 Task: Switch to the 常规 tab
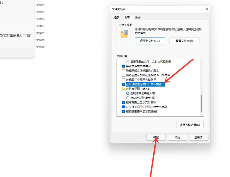116,17
